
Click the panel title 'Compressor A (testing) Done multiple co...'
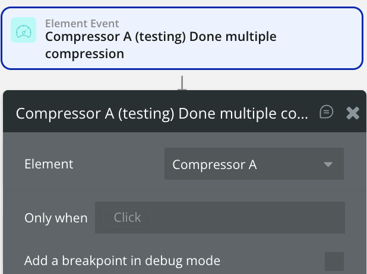(x=162, y=113)
